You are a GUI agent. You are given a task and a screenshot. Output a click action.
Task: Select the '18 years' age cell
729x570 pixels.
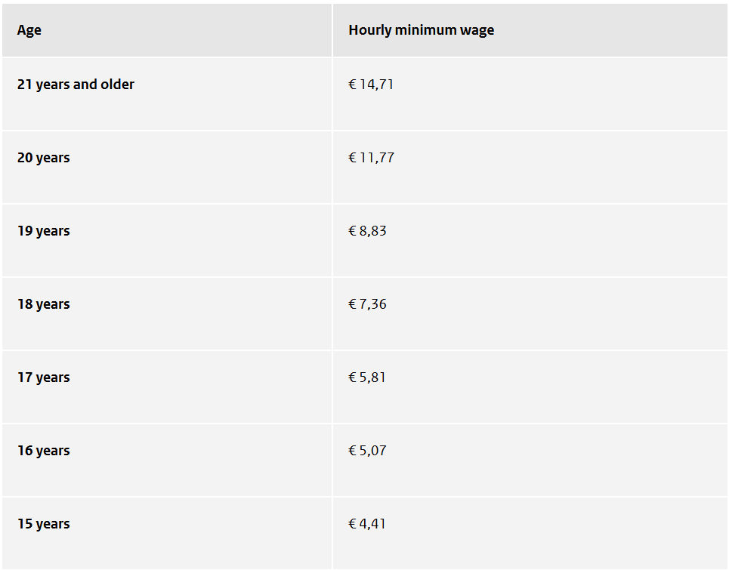click(43, 304)
